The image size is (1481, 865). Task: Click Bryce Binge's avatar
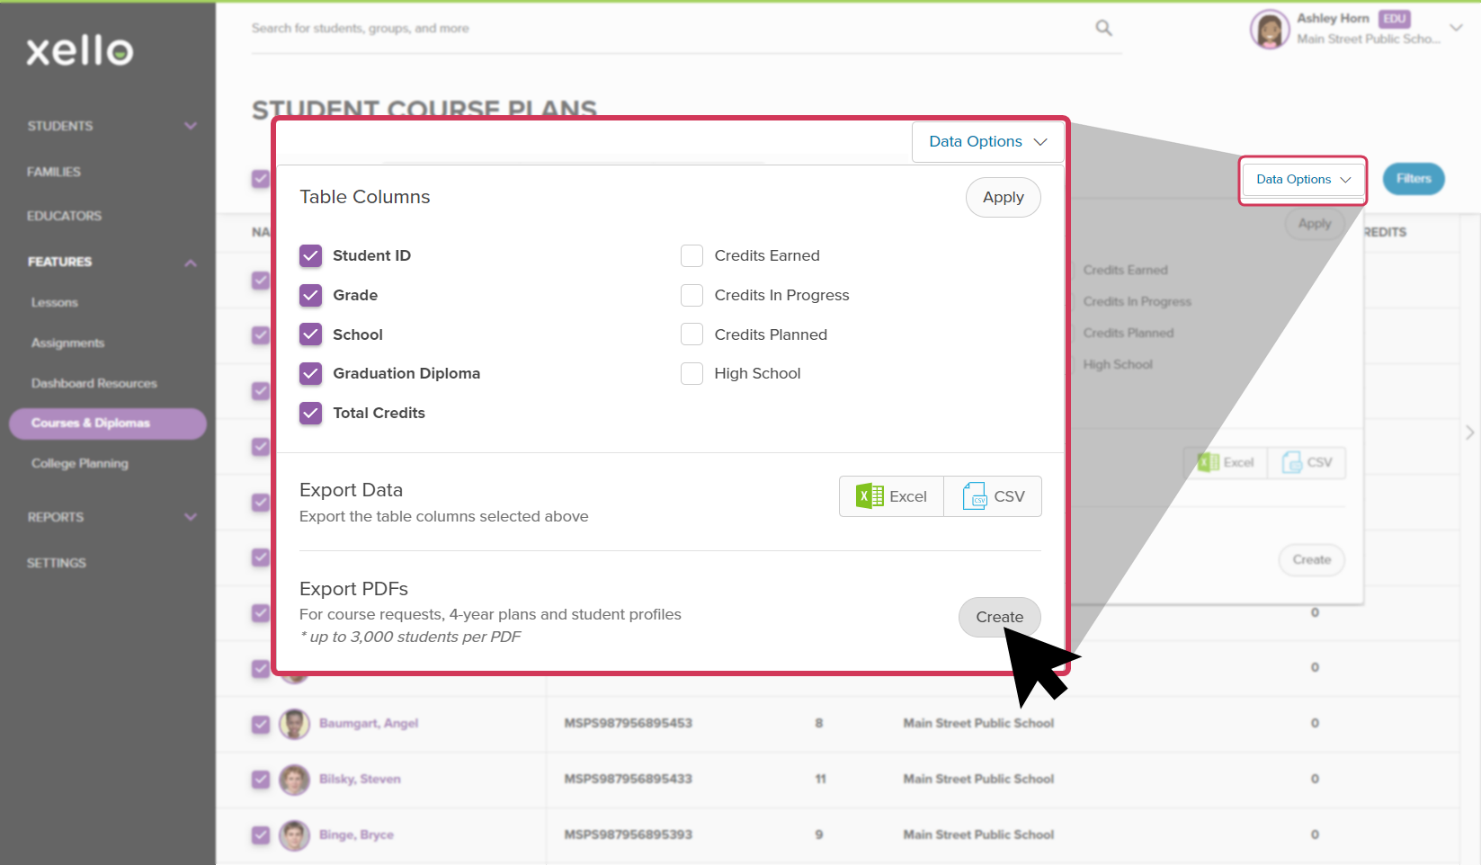click(x=294, y=834)
